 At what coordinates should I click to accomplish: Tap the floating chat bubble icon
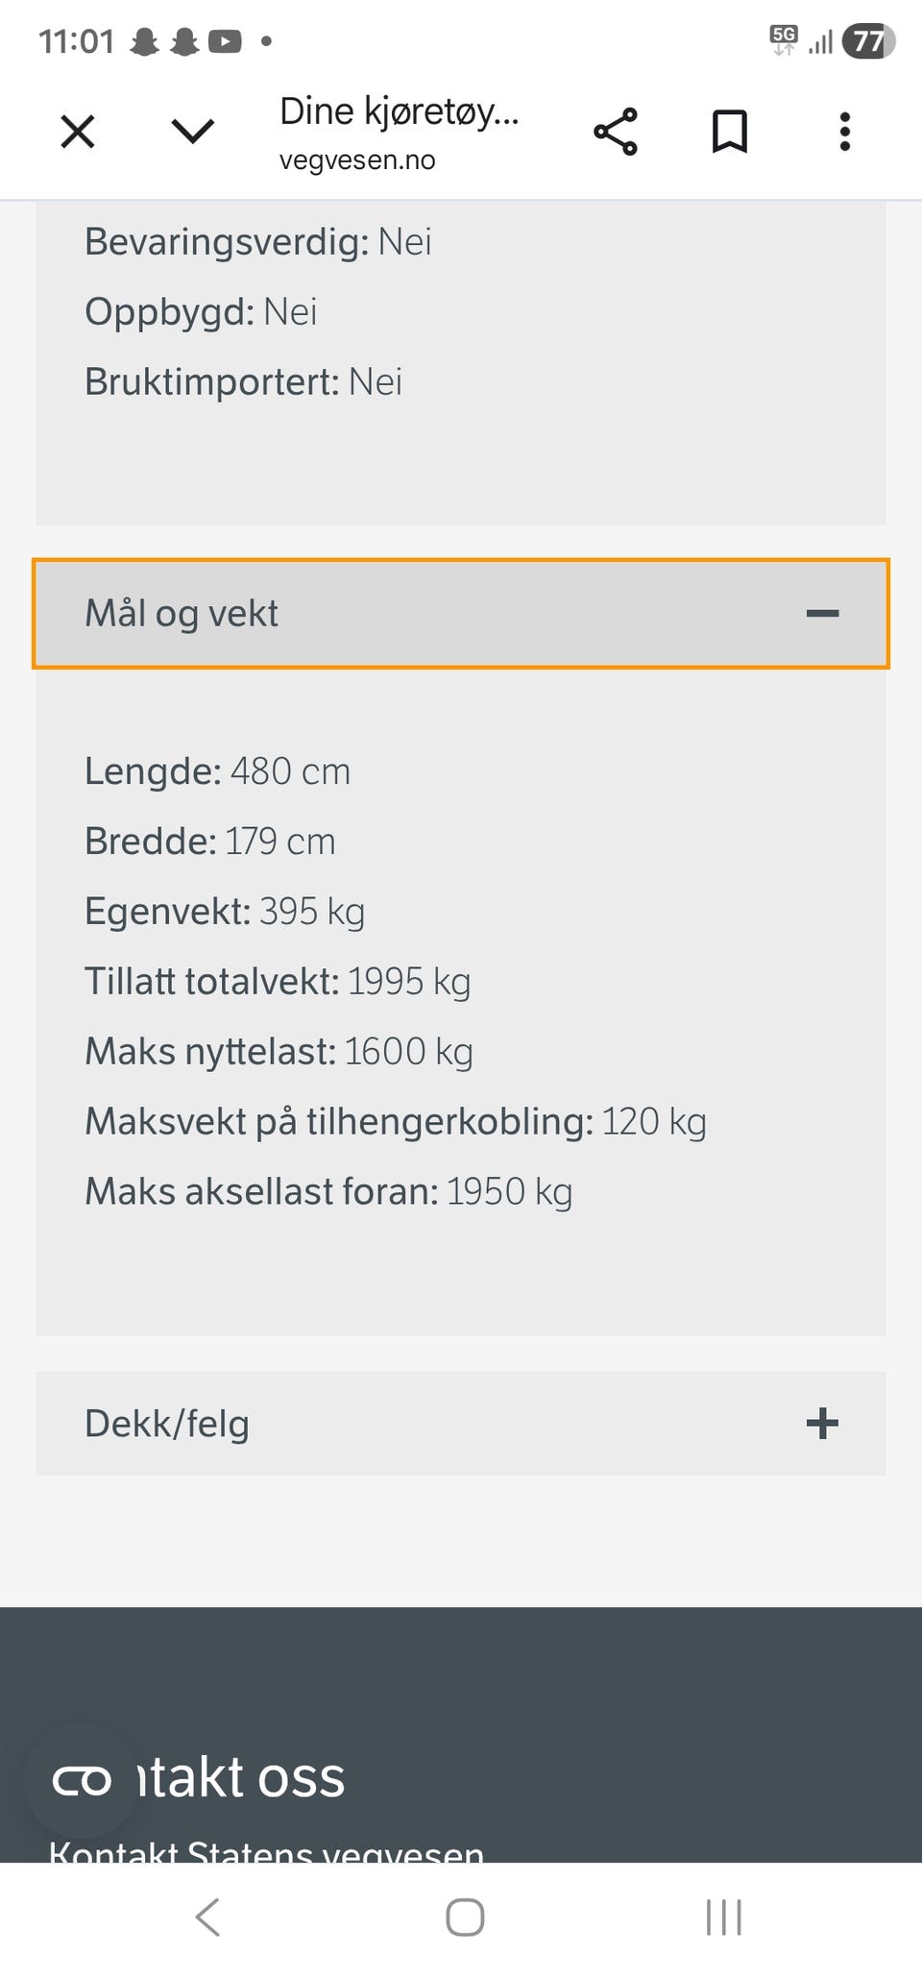[x=82, y=1780]
